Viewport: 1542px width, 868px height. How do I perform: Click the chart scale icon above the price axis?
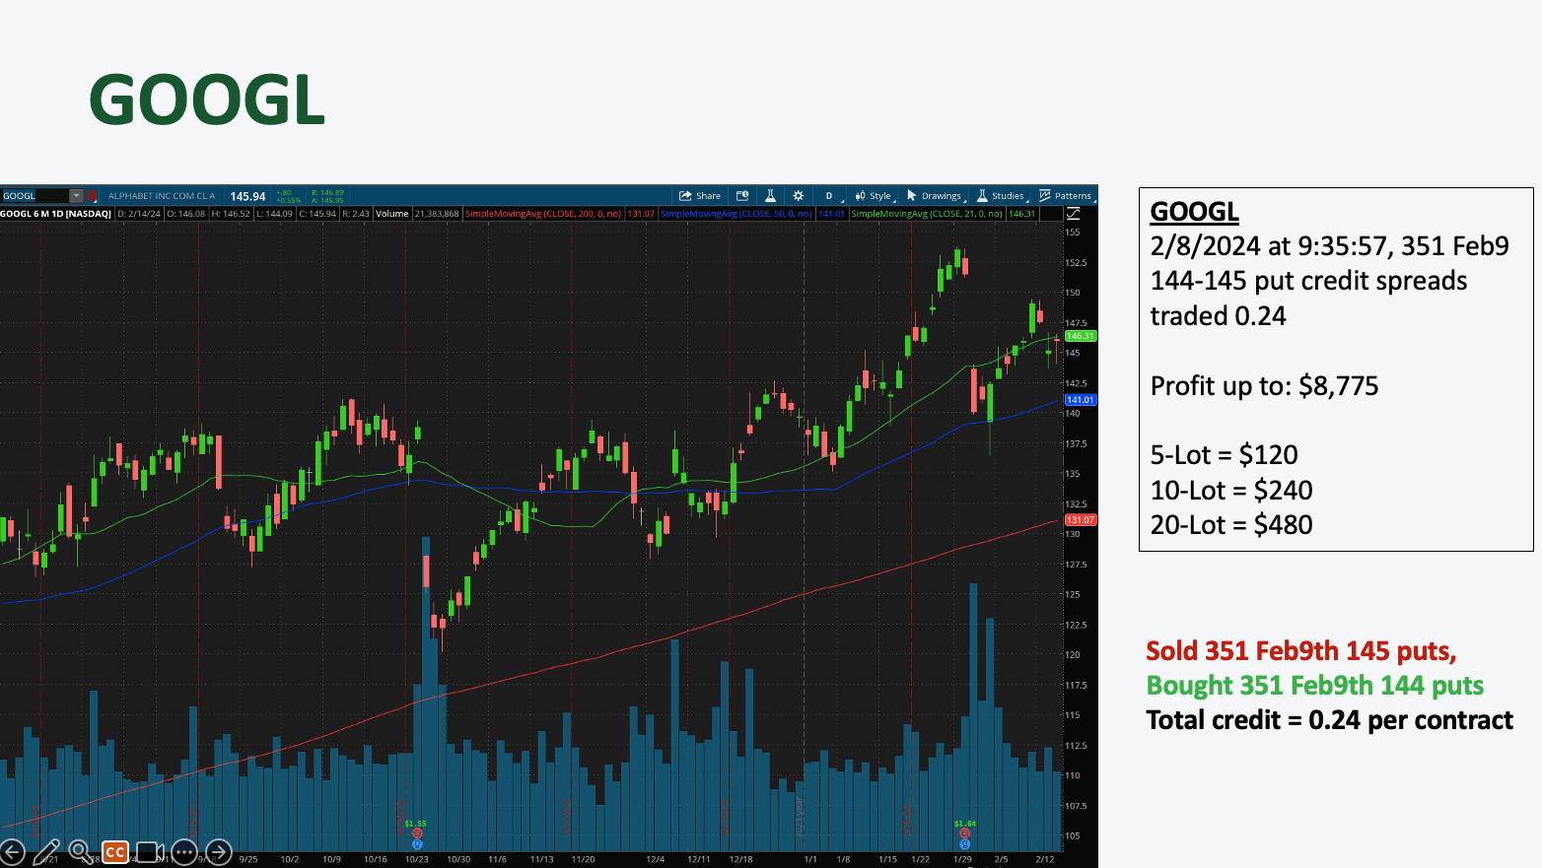[x=1073, y=214]
